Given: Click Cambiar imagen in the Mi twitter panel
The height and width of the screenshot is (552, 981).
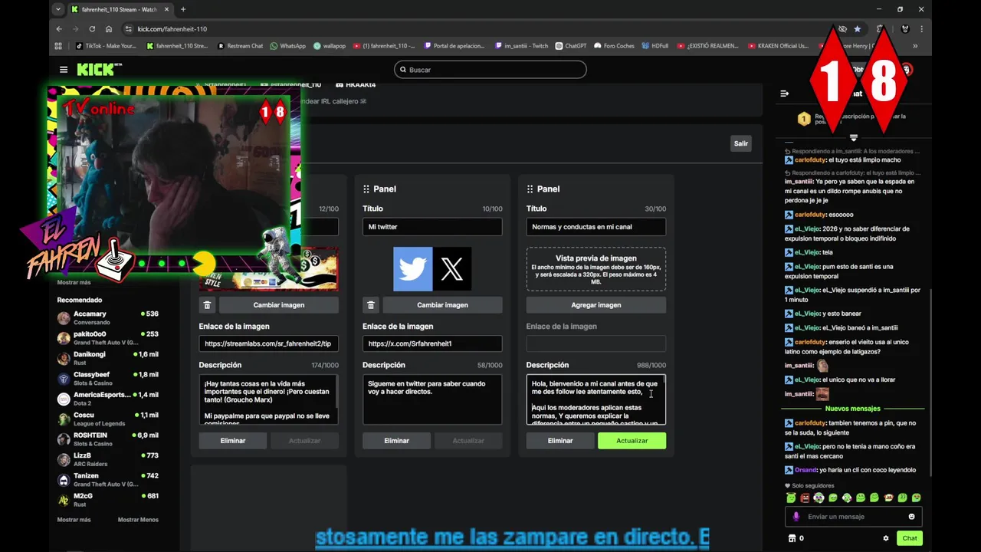Looking at the screenshot, I should click(442, 305).
